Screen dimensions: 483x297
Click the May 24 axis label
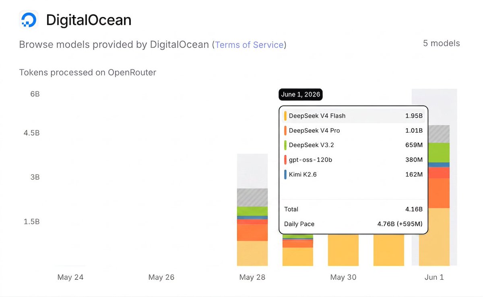(x=70, y=277)
